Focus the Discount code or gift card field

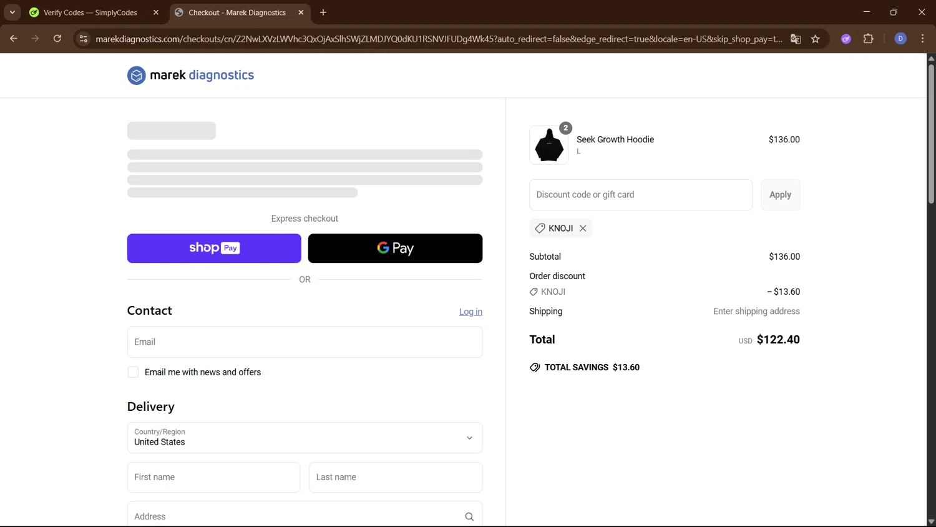[x=641, y=195]
